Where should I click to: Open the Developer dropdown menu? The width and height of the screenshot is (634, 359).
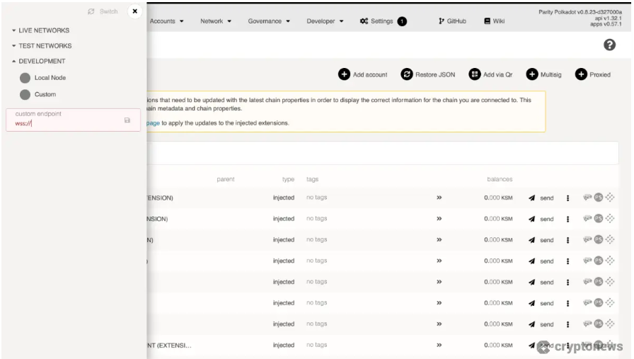click(x=325, y=21)
